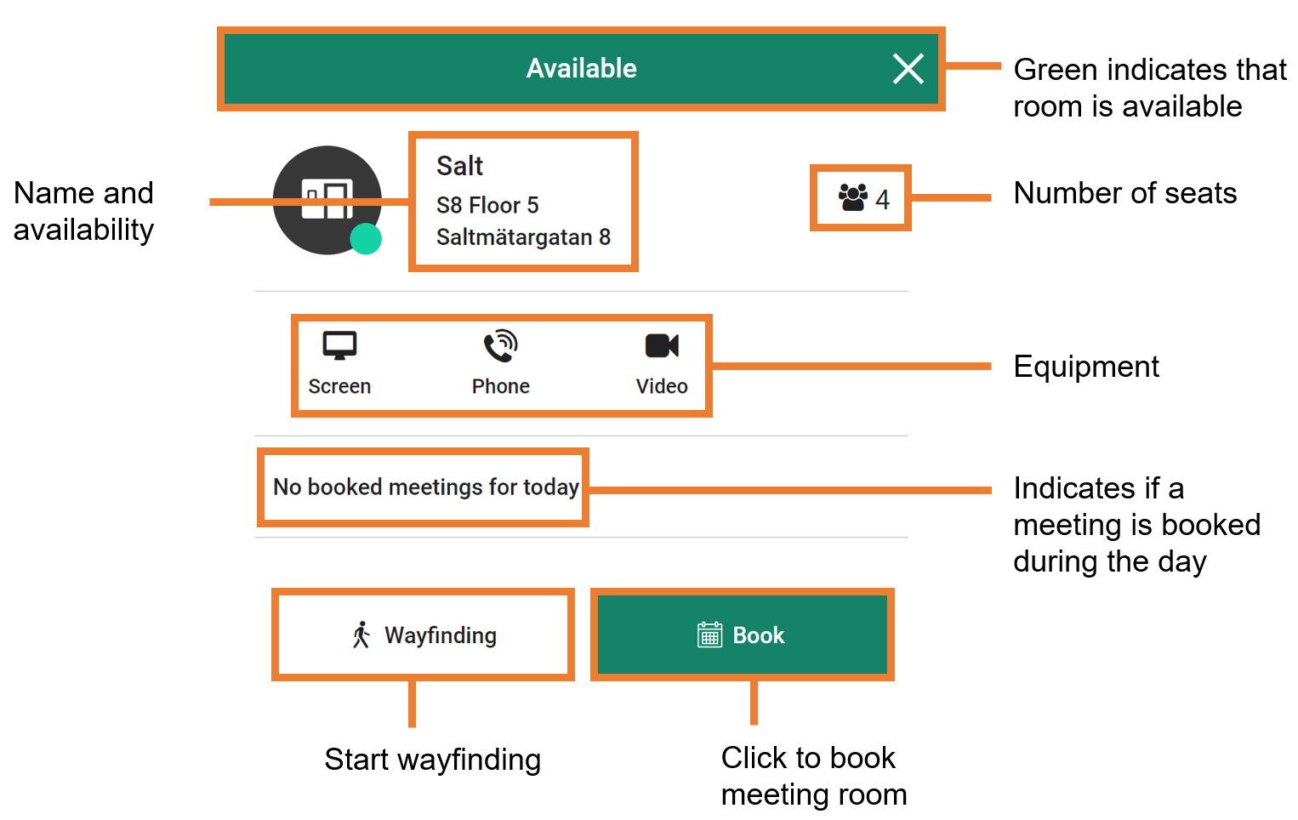1298x820 pixels.
Task: Click the calendar icon on Book button
Action: pos(709,635)
